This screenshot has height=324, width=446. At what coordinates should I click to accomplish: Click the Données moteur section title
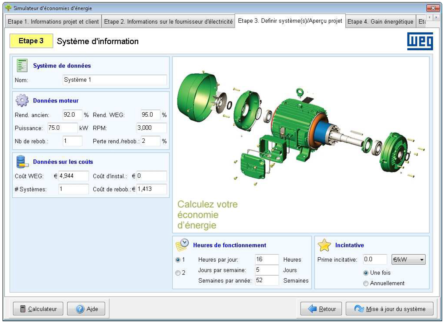coord(56,101)
